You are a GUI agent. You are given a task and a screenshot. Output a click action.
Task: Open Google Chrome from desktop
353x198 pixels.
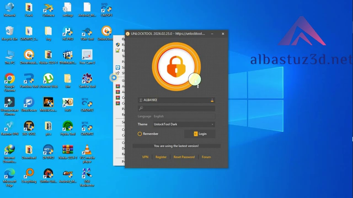10,82
